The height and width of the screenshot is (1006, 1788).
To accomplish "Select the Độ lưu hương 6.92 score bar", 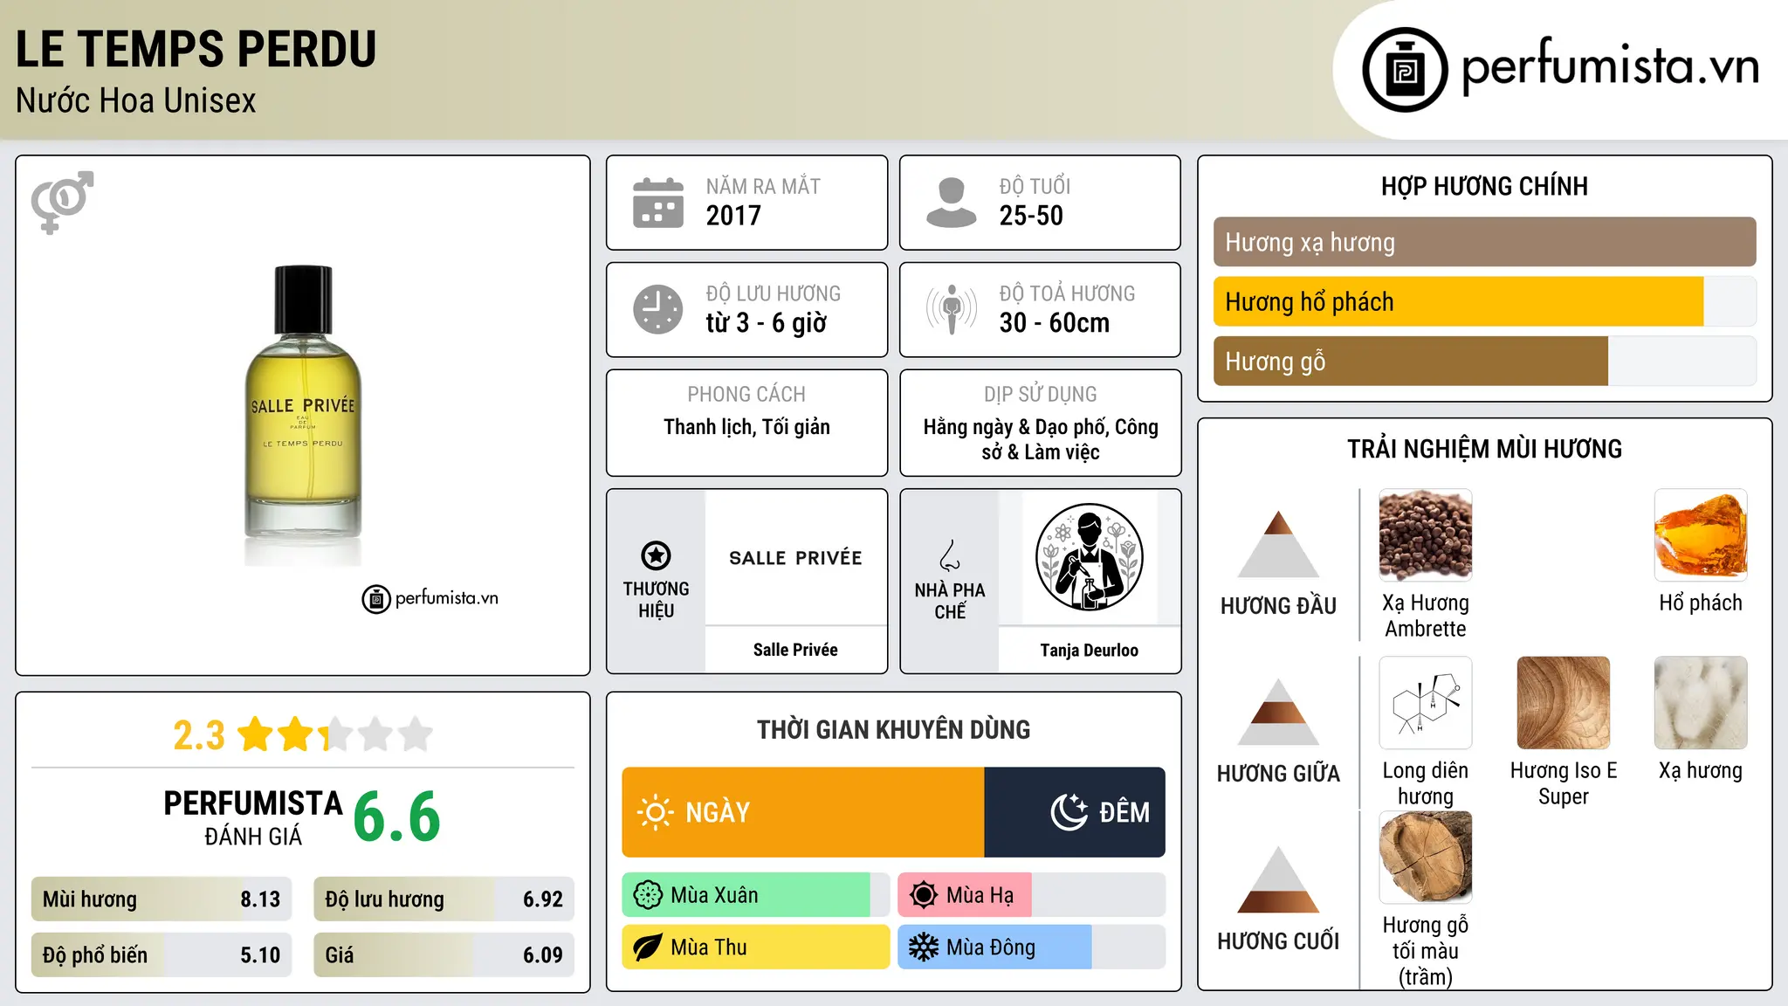I will (444, 899).
